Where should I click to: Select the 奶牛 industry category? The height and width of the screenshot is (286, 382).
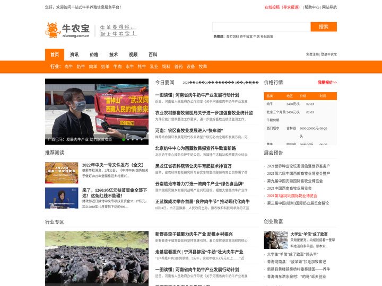coord(81,66)
